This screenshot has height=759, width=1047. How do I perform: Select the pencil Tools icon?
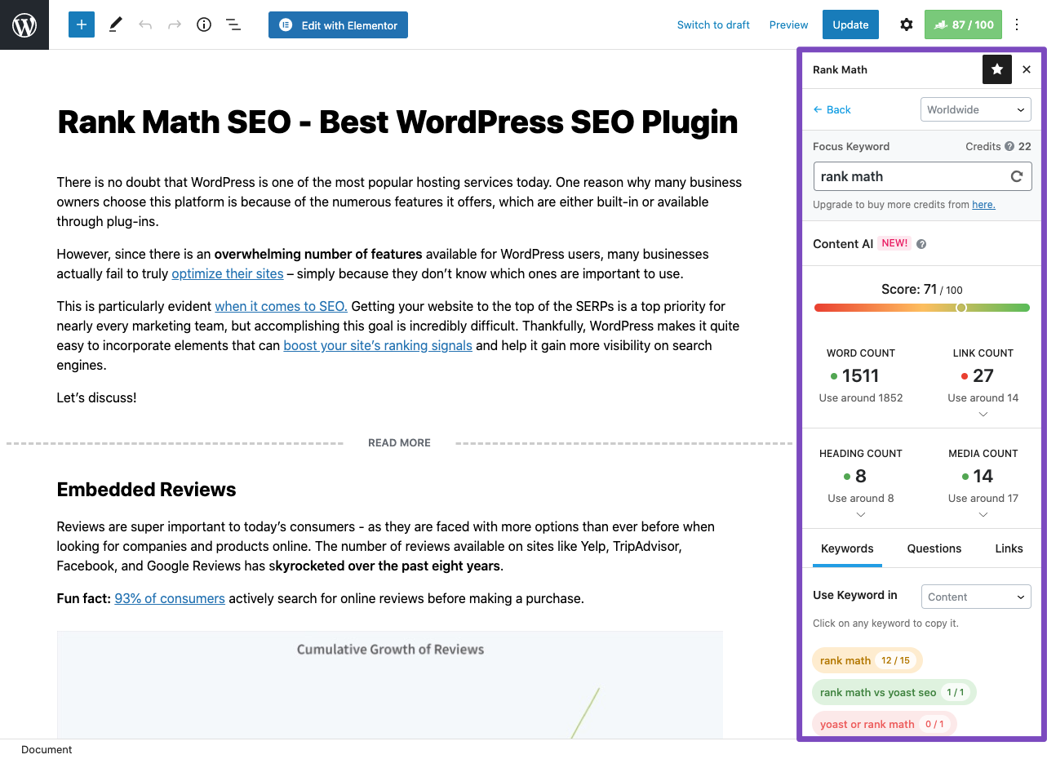tap(115, 24)
